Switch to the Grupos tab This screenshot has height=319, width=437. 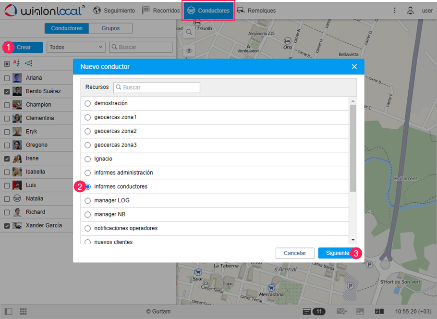point(110,28)
